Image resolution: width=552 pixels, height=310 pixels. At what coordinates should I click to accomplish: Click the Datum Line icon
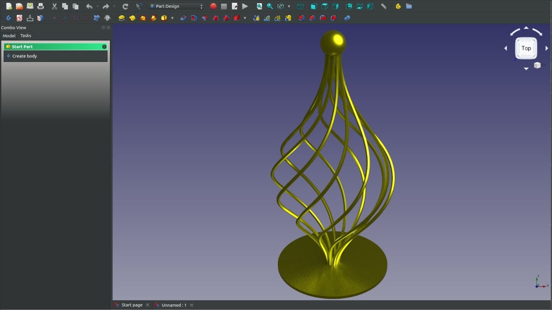coord(65,18)
